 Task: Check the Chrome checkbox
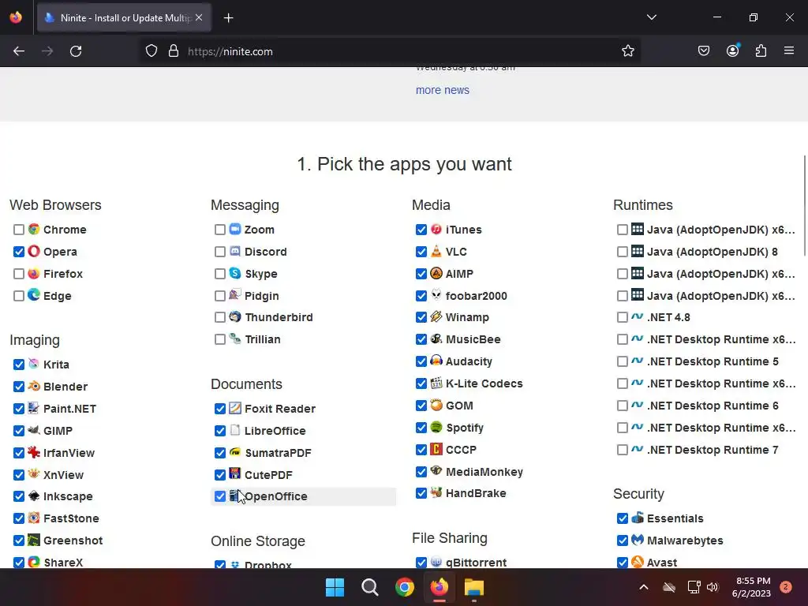[x=19, y=230]
